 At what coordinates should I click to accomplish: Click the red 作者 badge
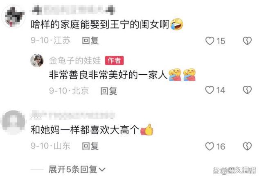coord(114,60)
